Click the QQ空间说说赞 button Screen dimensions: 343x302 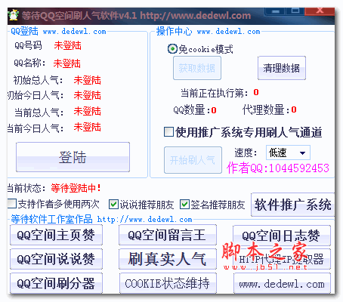56,259
